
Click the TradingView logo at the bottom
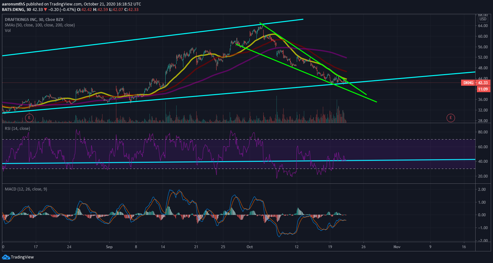18,257
